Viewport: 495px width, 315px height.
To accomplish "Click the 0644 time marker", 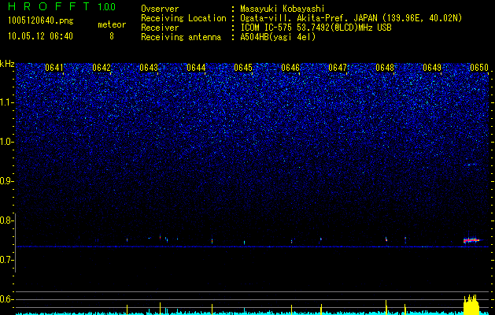I will point(196,68).
